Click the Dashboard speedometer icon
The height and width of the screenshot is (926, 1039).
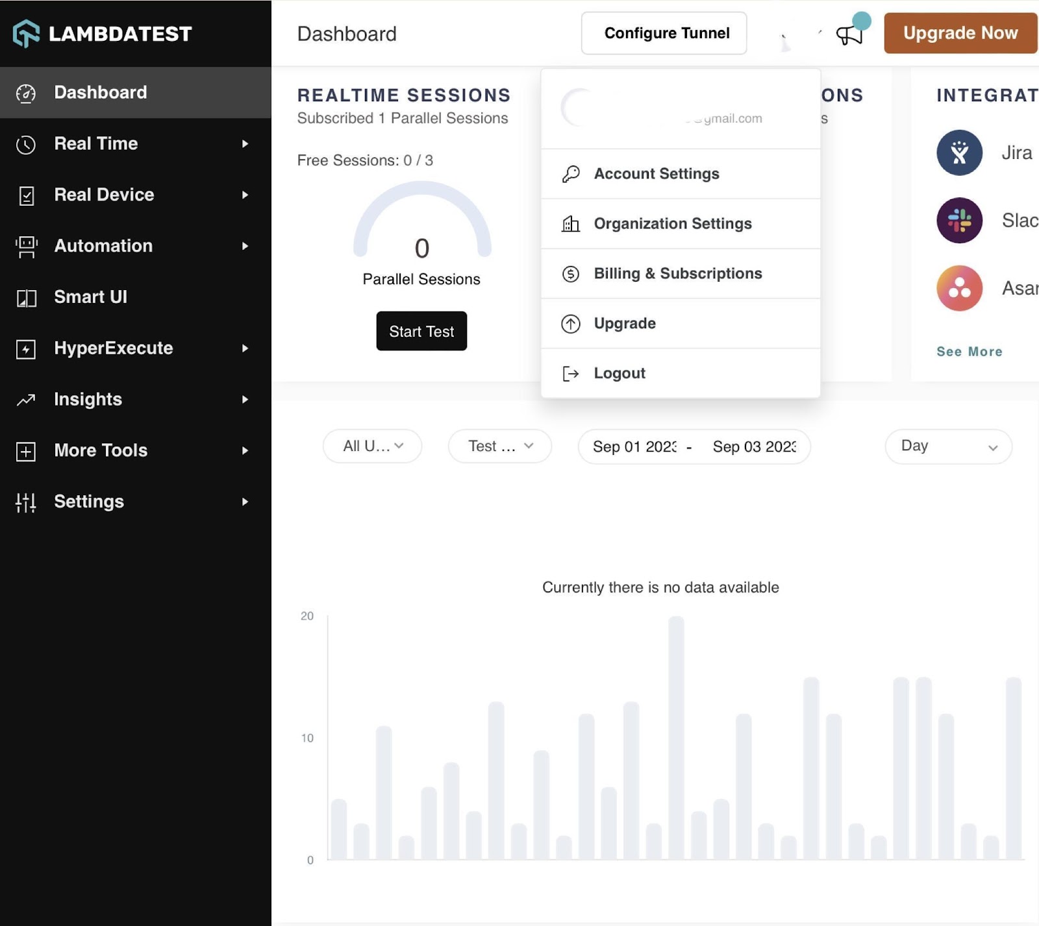pyautogui.click(x=26, y=93)
